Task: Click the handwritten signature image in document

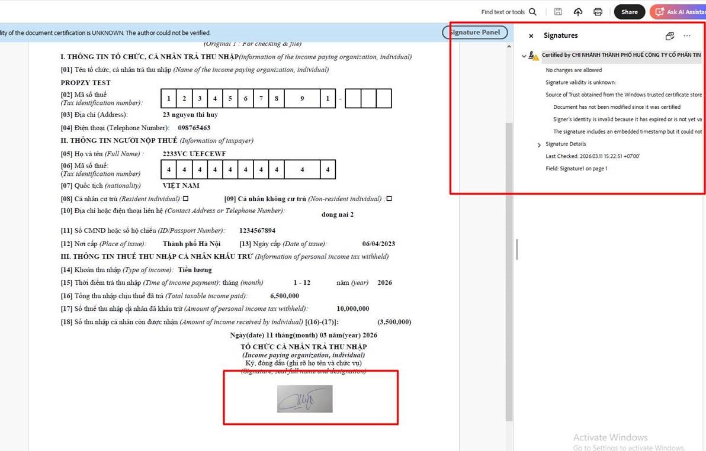Action: coord(304,399)
